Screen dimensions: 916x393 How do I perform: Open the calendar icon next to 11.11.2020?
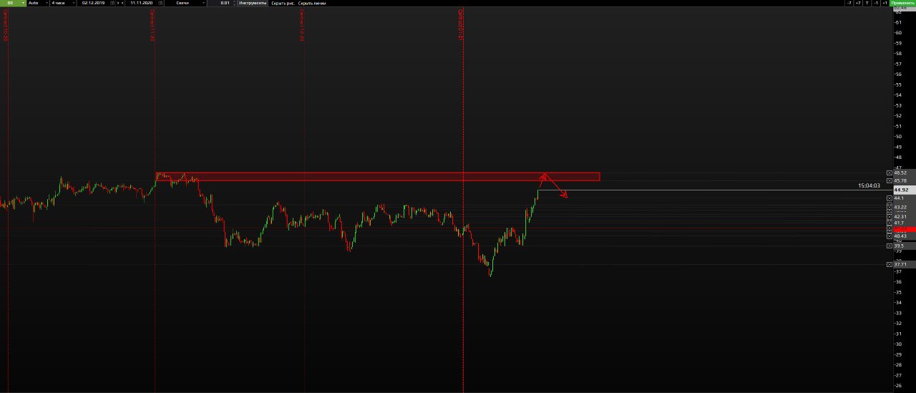point(161,3)
